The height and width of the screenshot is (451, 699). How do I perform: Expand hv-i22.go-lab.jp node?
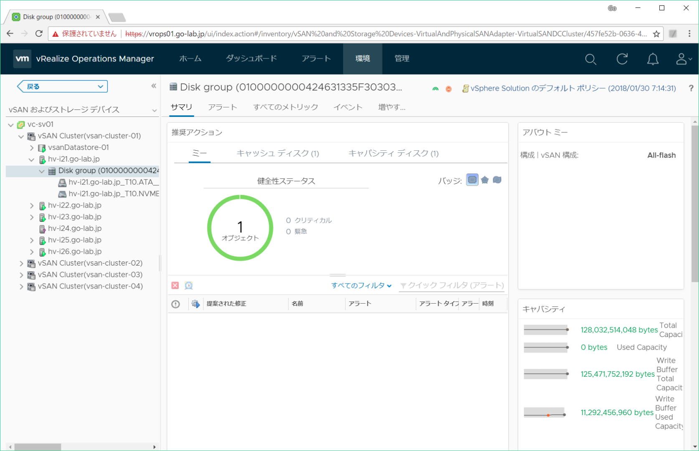(x=32, y=205)
